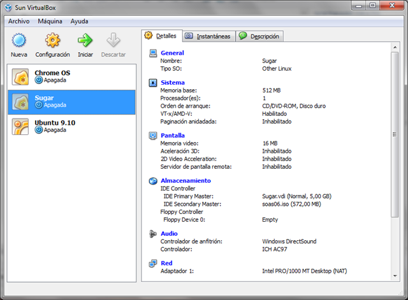Click the soas06.iso (572,00 MB) value
The image size is (408, 300).
(x=291, y=204)
